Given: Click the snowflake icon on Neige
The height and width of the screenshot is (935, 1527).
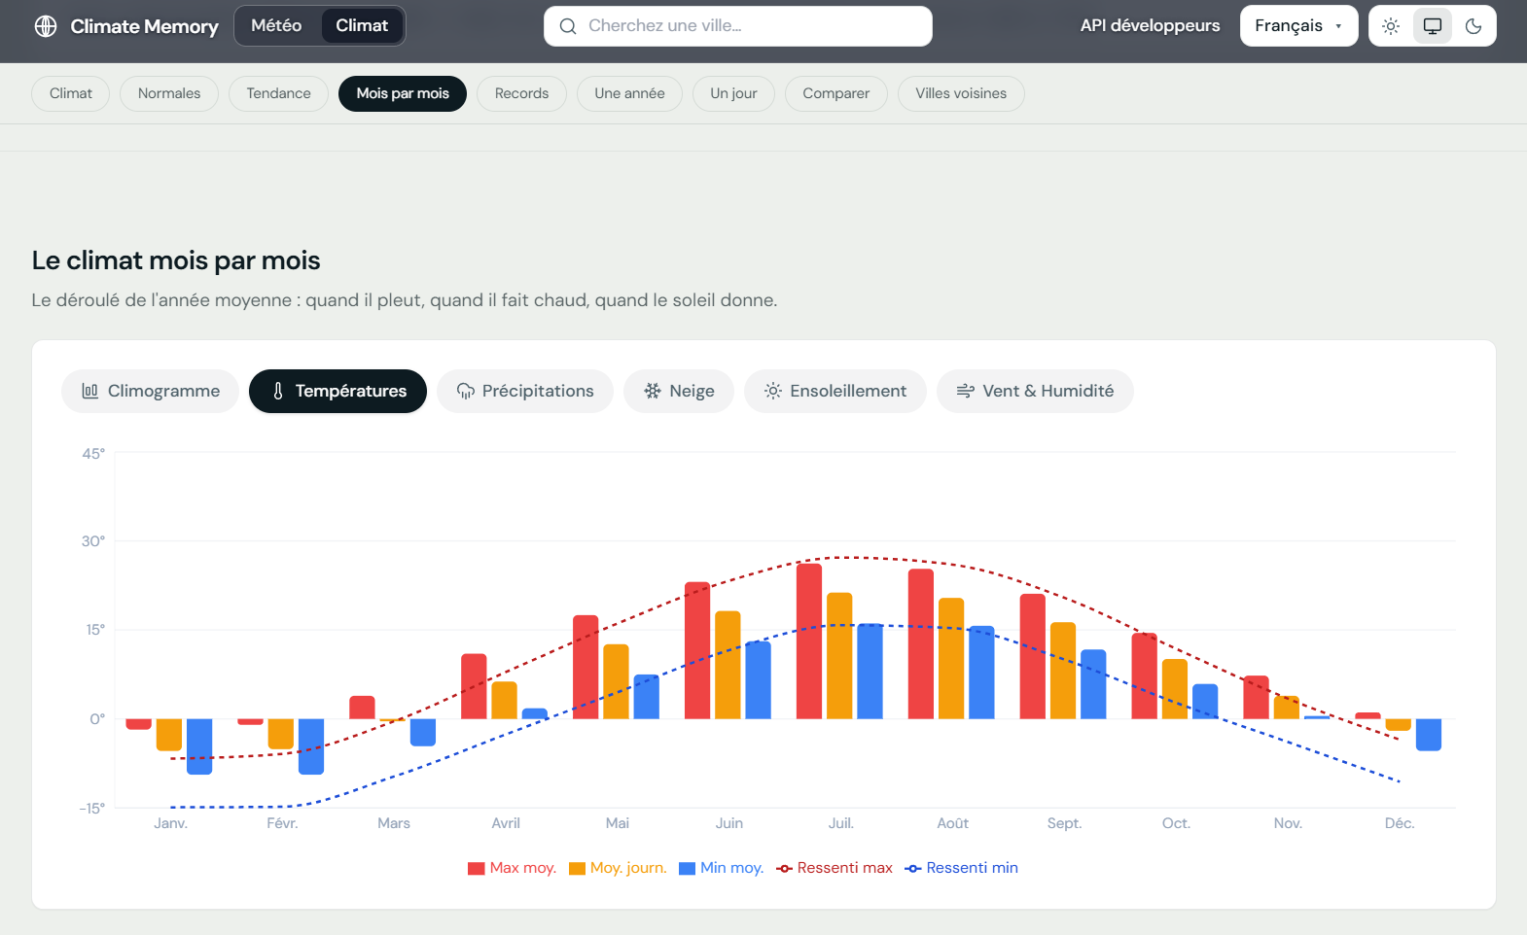Looking at the screenshot, I should (653, 391).
